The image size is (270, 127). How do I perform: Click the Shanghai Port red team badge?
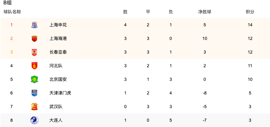pos(34,38)
